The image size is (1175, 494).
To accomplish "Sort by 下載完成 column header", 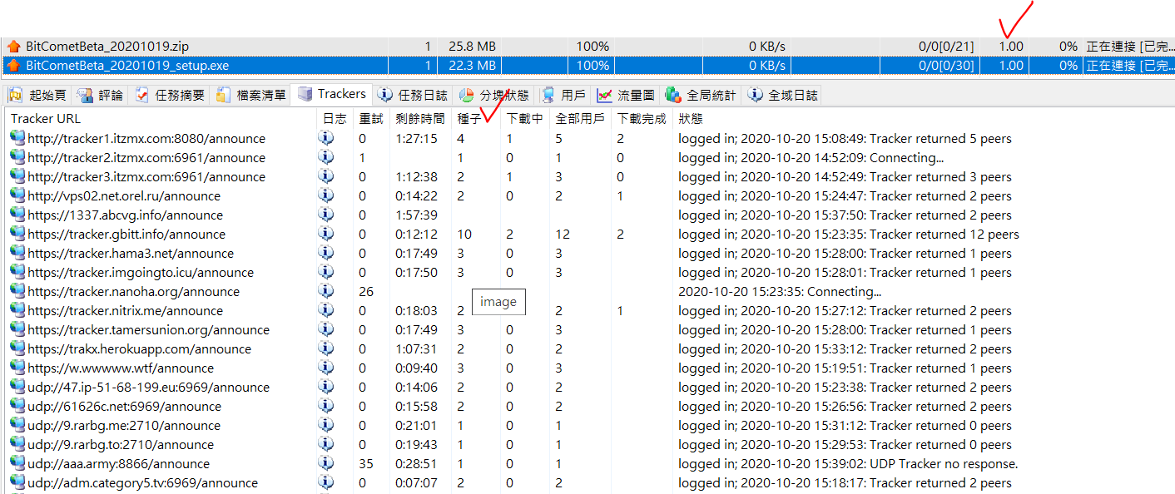I will point(642,119).
